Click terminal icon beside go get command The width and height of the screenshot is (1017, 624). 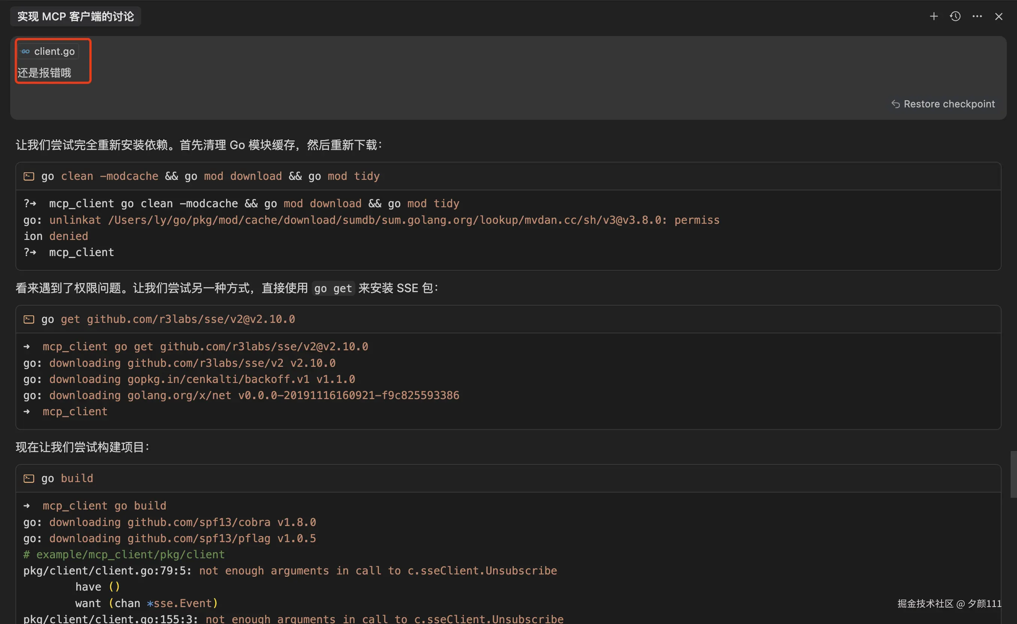(29, 320)
